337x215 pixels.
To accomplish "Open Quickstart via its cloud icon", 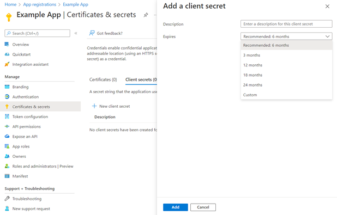I will (7, 54).
